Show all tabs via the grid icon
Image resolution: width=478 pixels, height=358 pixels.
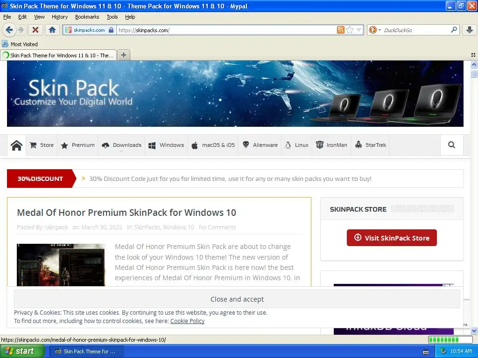[x=473, y=55]
